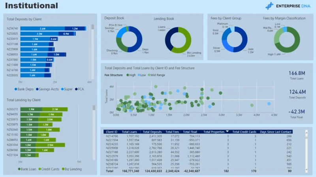Click Total Loans value 166,771,340
Viewport: 316px width, 177px height.
[131, 171]
